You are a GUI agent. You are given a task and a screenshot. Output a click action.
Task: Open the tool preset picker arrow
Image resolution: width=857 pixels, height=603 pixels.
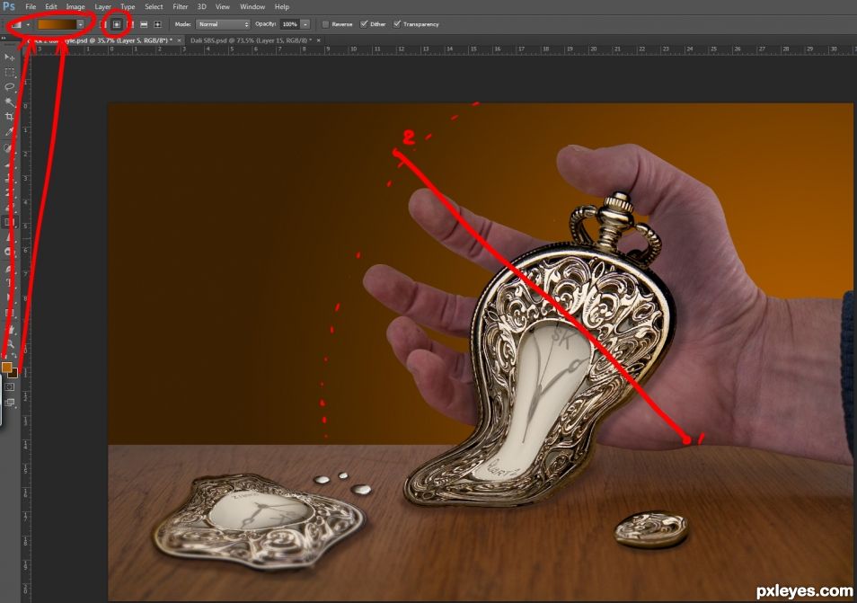[28, 24]
